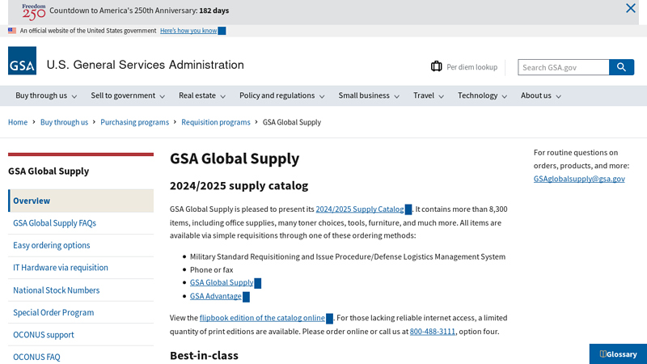
Task: Click the Freedom 250 logo
Action: point(34,11)
